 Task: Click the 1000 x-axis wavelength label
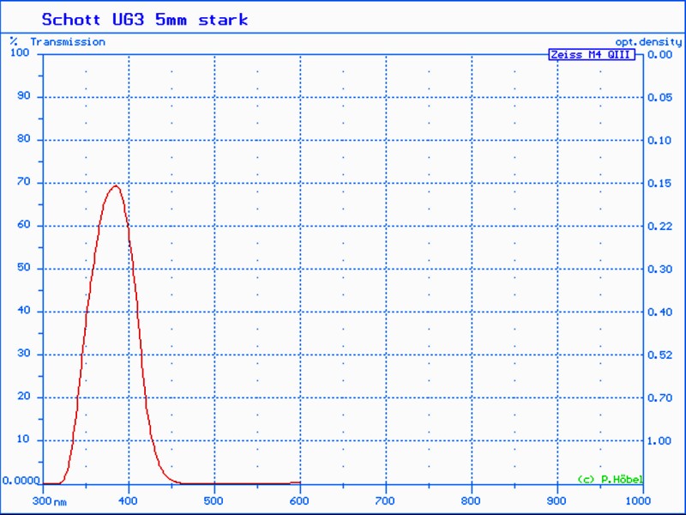[x=637, y=500]
